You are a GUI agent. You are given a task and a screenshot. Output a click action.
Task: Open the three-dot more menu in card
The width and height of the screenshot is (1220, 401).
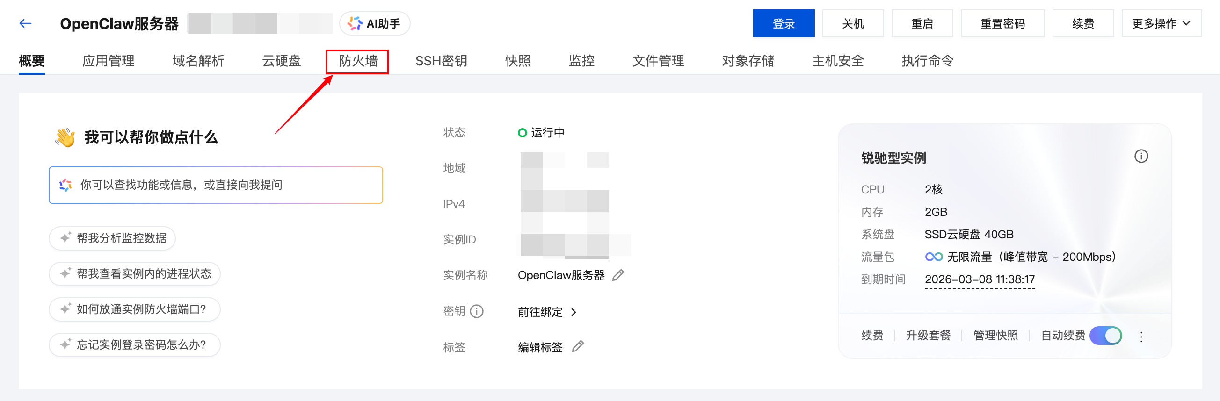click(x=1141, y=337)
